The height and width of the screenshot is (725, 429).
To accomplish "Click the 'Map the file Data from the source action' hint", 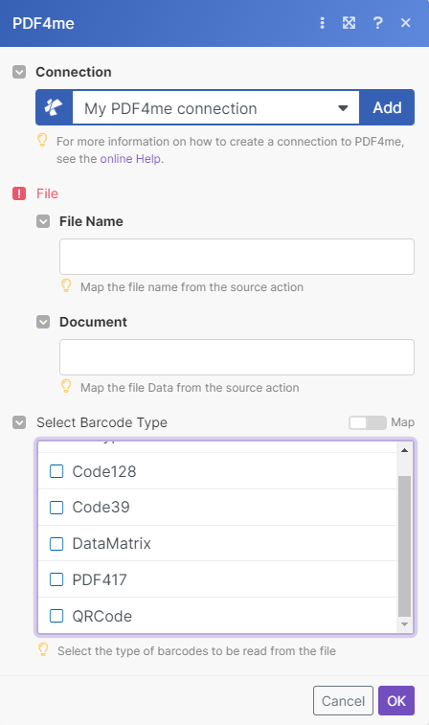I will (190, 387).
